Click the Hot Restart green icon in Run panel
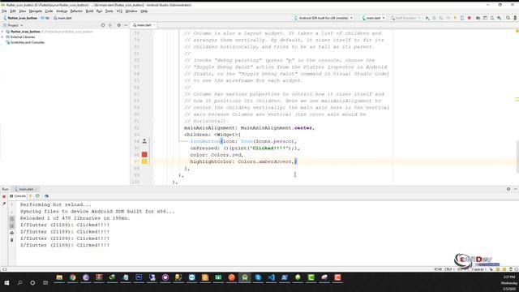Viewport: 519px width, 292px height. coord(38,196)
